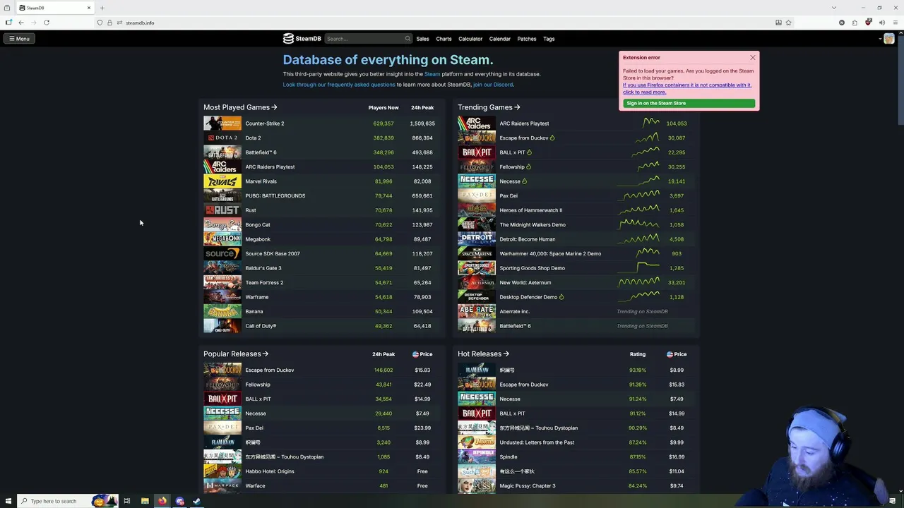Follow the Steam platform link
The height and width of the screenshot is (508, 904).
click(x=432, y=74)
